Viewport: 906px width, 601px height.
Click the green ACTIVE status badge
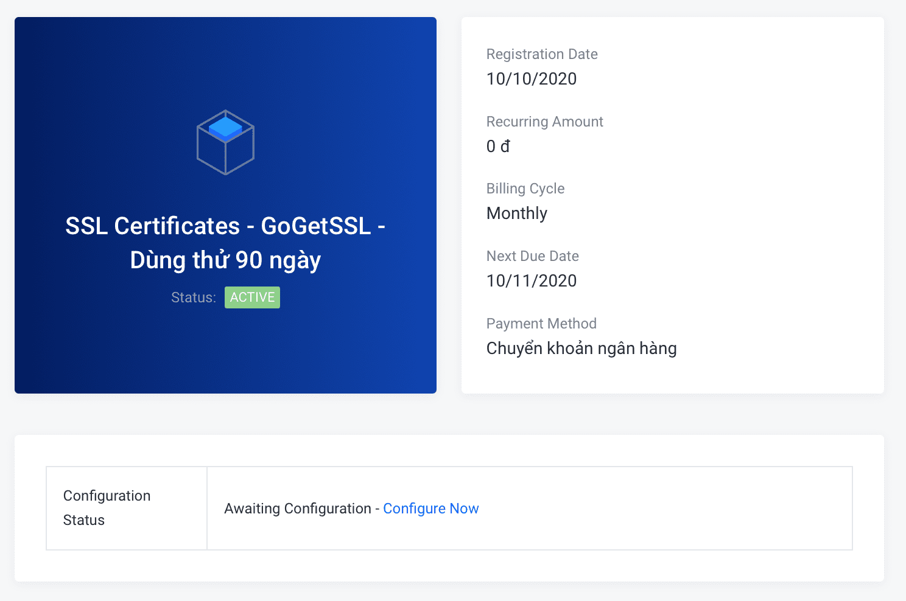[x=252, y=297]
